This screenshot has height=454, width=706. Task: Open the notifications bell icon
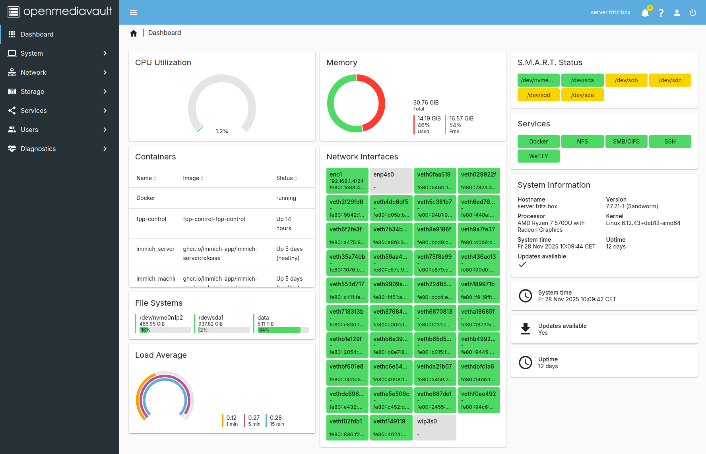click(645, 13)
